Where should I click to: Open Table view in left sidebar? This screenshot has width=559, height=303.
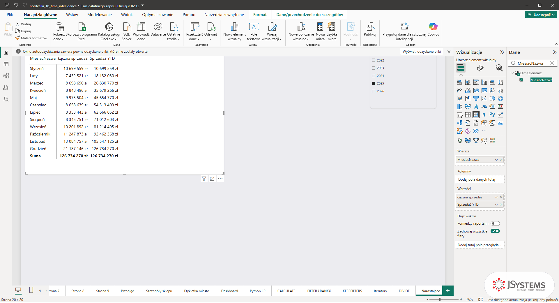coord(6,64)
